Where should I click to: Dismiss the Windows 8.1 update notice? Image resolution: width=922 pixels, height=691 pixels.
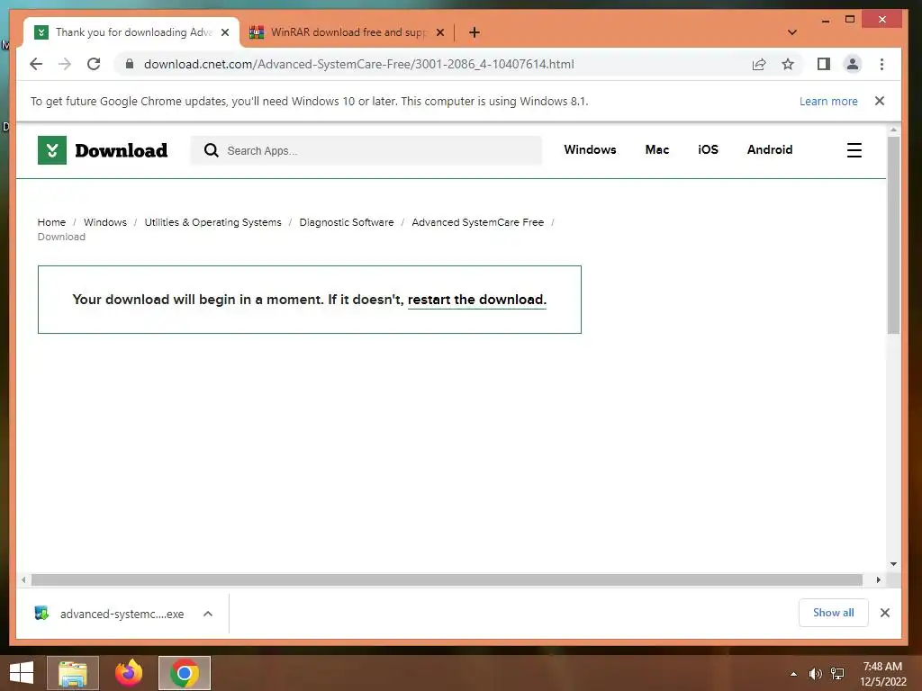tap(880, 101)
